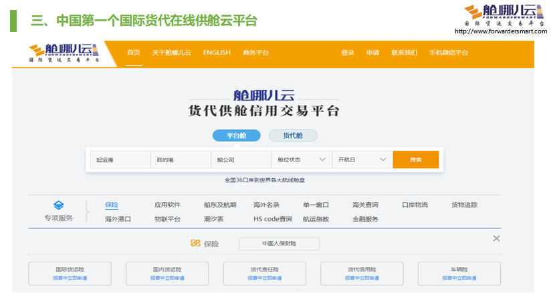The height and width of the screenshot is (303, 555).
Task: Click the top-right slide 舱哪儿云 logo
Action: [504, 15]
